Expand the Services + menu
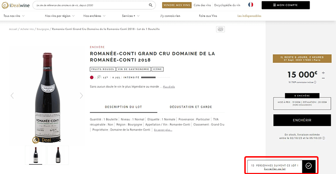The height and width of the screenshot is (174, 336). (131, 16)
